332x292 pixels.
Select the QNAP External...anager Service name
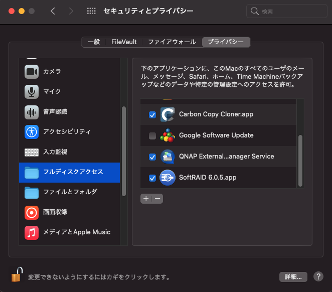coord(227,157)
